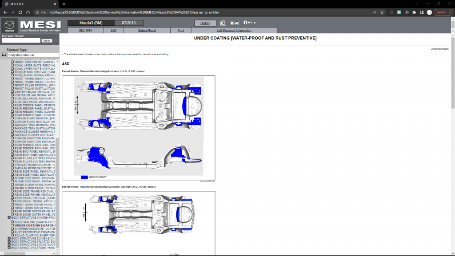Expand the BODY STRUCTURE [PAINT PROC] tree node
Image resolution: width=455 pixels, height=256 pixels.
(9, 248)
